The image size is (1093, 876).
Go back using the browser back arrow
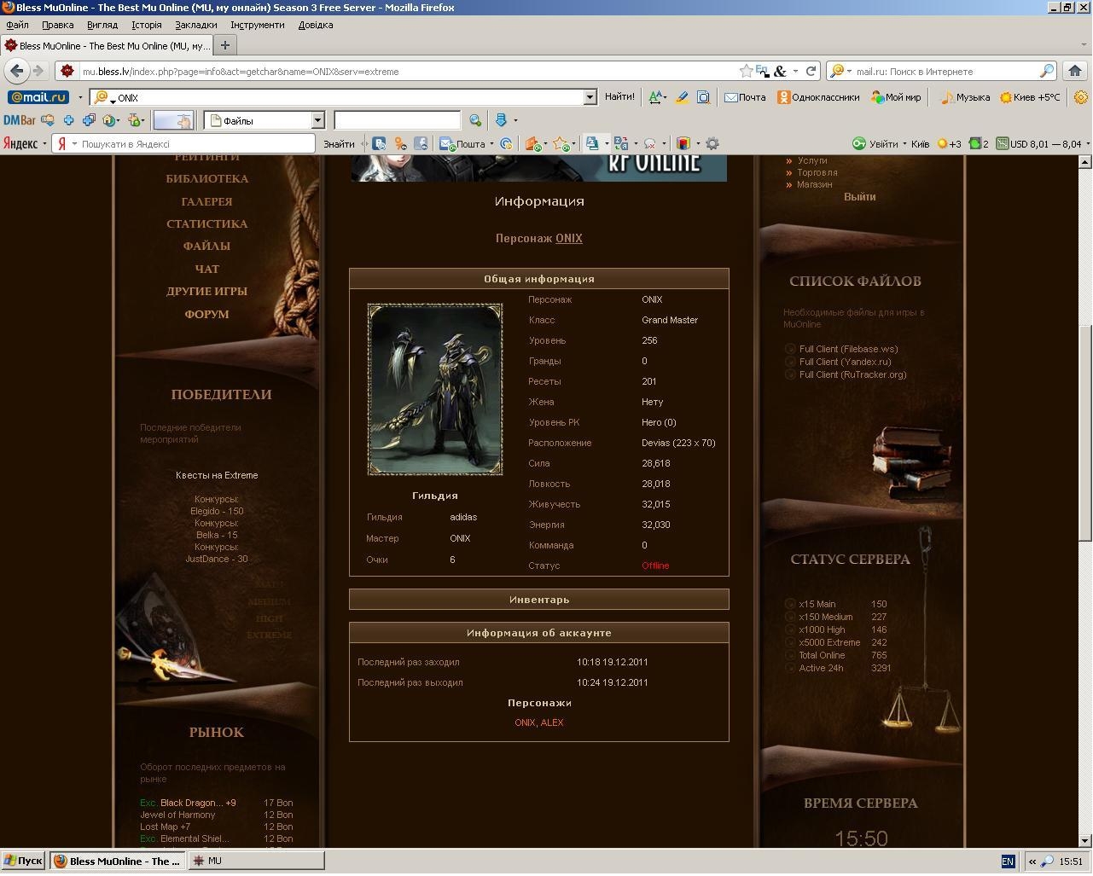17,71
